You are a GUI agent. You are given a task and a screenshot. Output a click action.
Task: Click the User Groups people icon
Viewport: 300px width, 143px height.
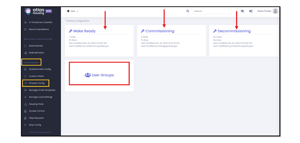tap(88, 75)
